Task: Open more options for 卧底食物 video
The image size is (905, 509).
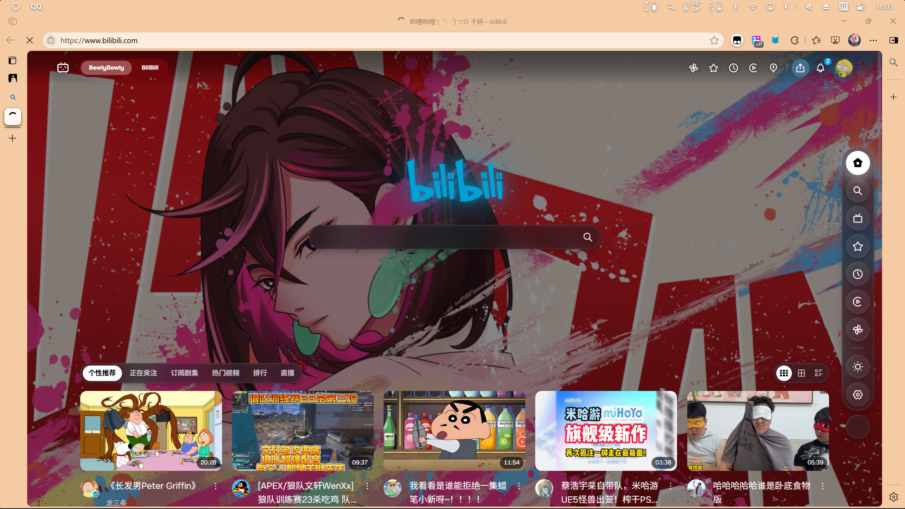Action: point(822,486)
